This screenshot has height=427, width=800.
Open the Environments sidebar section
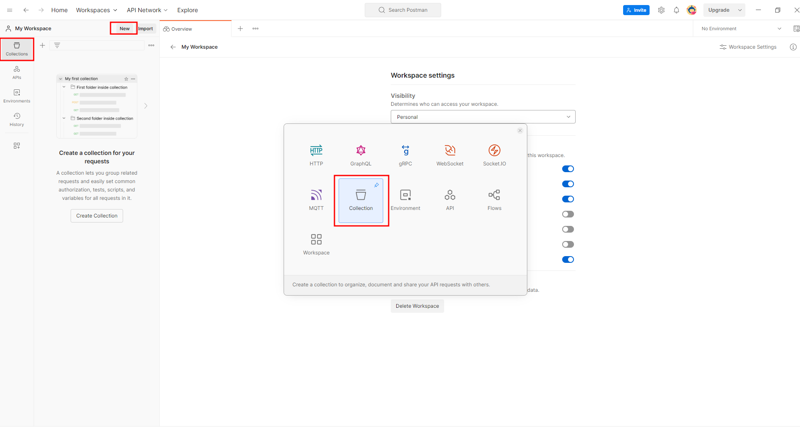[17, 96]
